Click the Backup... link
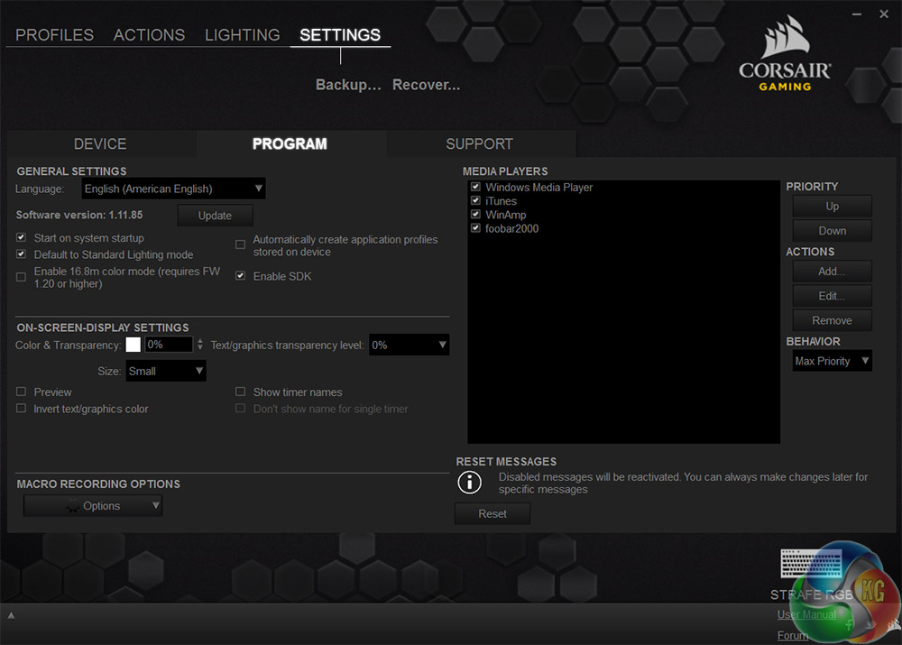The width and height of the screenshot is (902, 645). (x=348, y=85)
